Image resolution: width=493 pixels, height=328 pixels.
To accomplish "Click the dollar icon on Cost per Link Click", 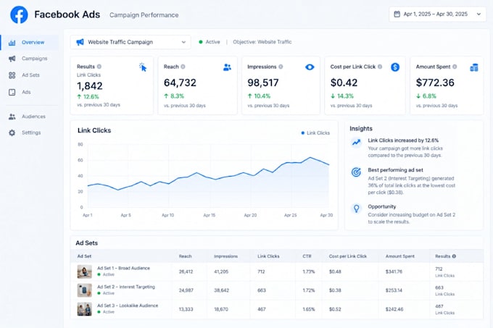I will tap(395, 67).
